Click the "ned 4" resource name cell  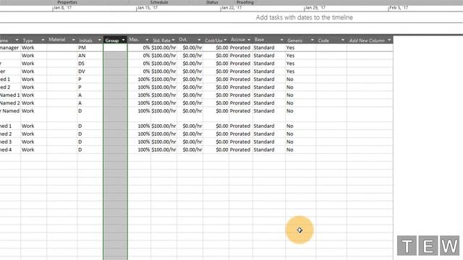10,149
